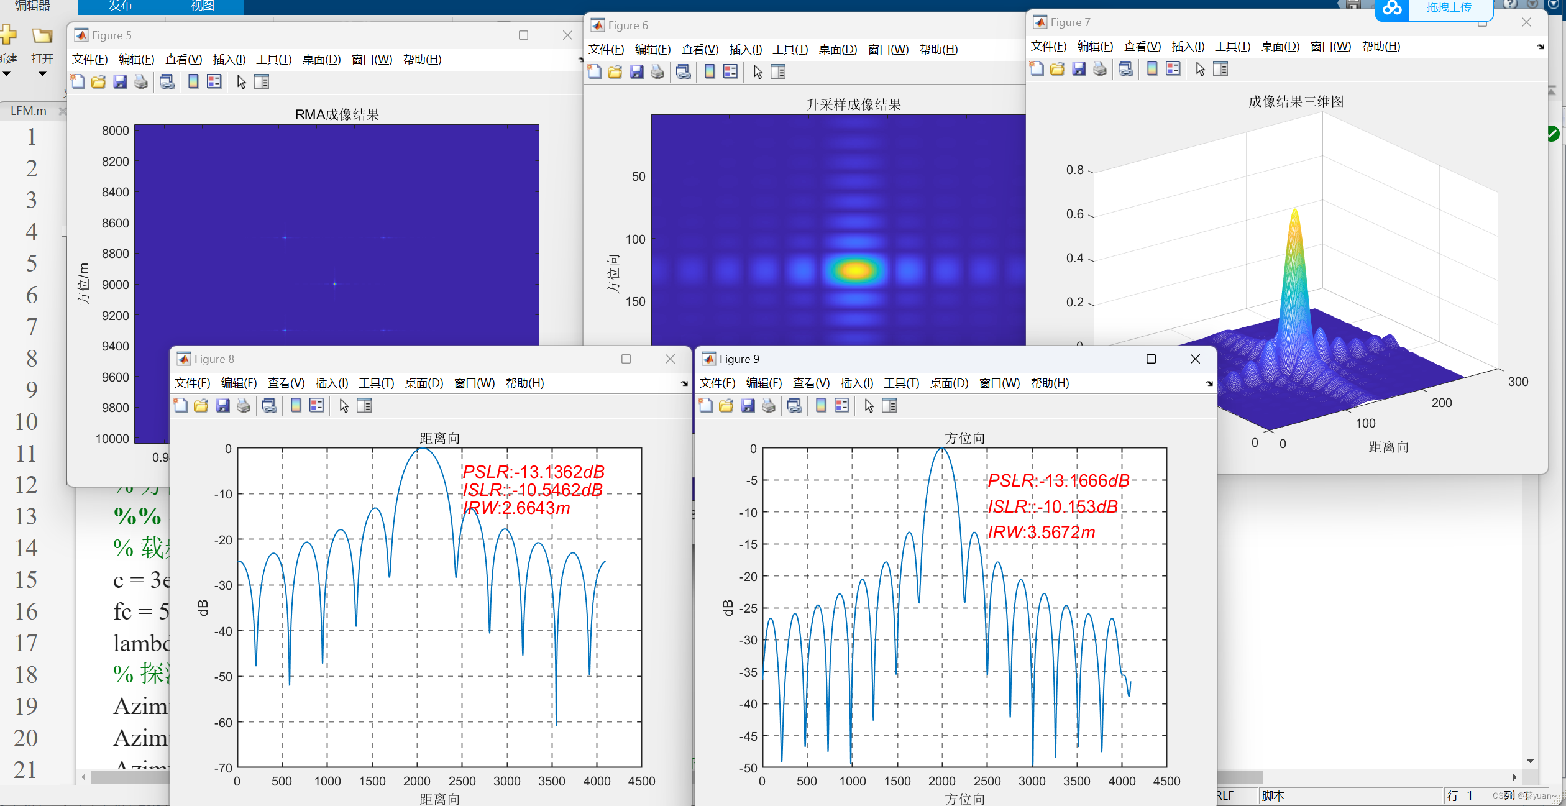Click dock arrow of Figure 8 menu bar
Screen dimensions: 1566x806
684,383
